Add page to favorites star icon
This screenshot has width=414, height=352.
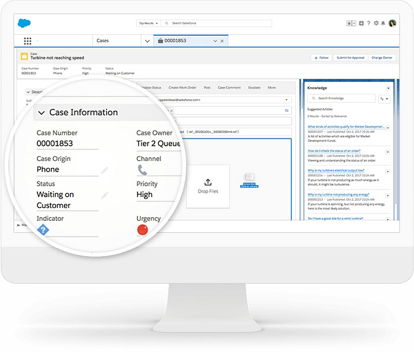(349, 23)
